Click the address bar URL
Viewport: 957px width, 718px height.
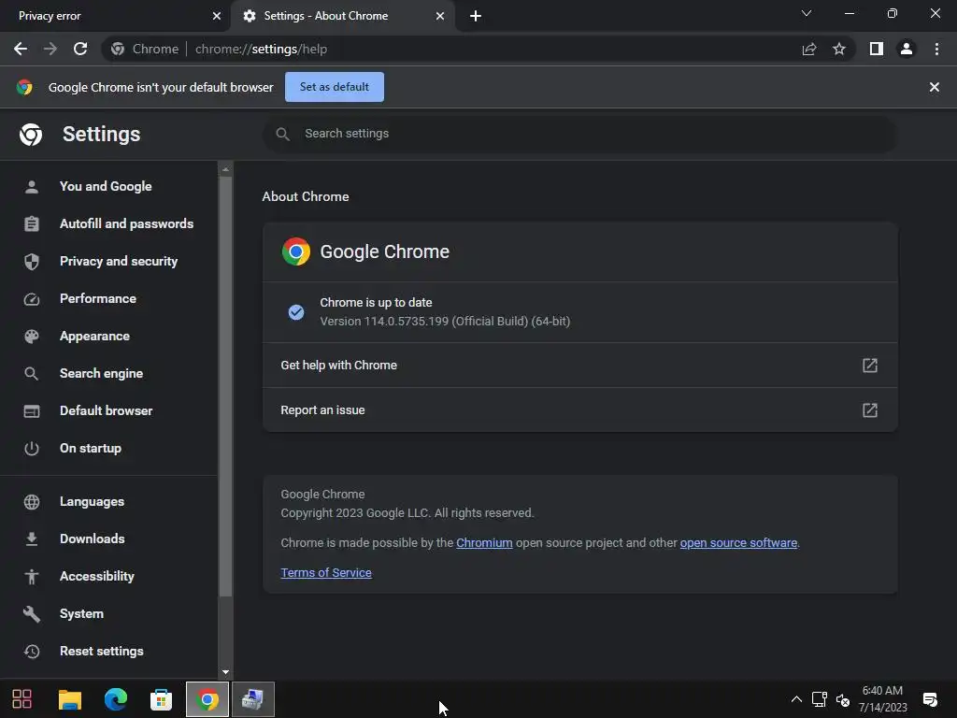tap(261, 49)
